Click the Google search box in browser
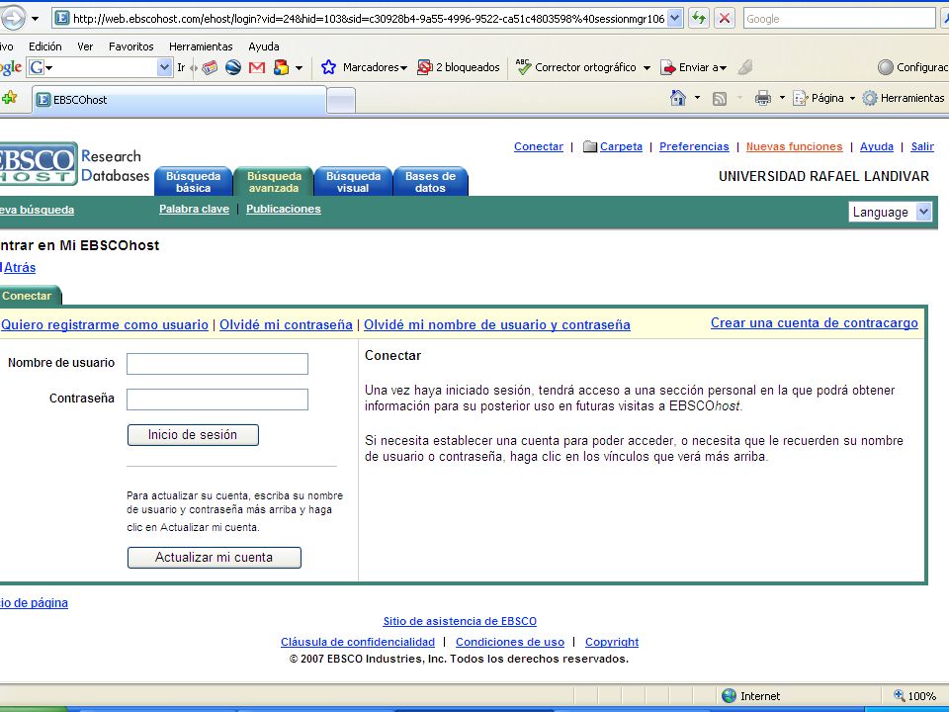 tap(839, 18)
